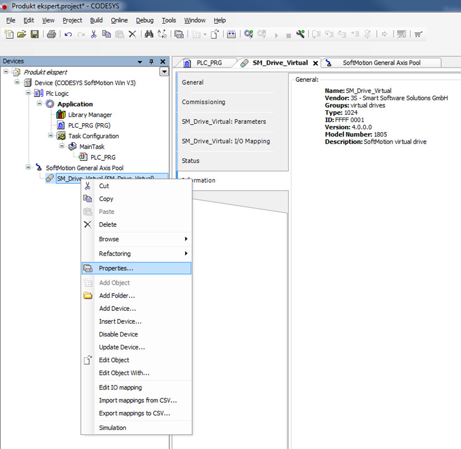Click the Edit Object icon in the context menu
This screenshot has height=449, width=461.
pyautogui.click(x=87, y=360)
